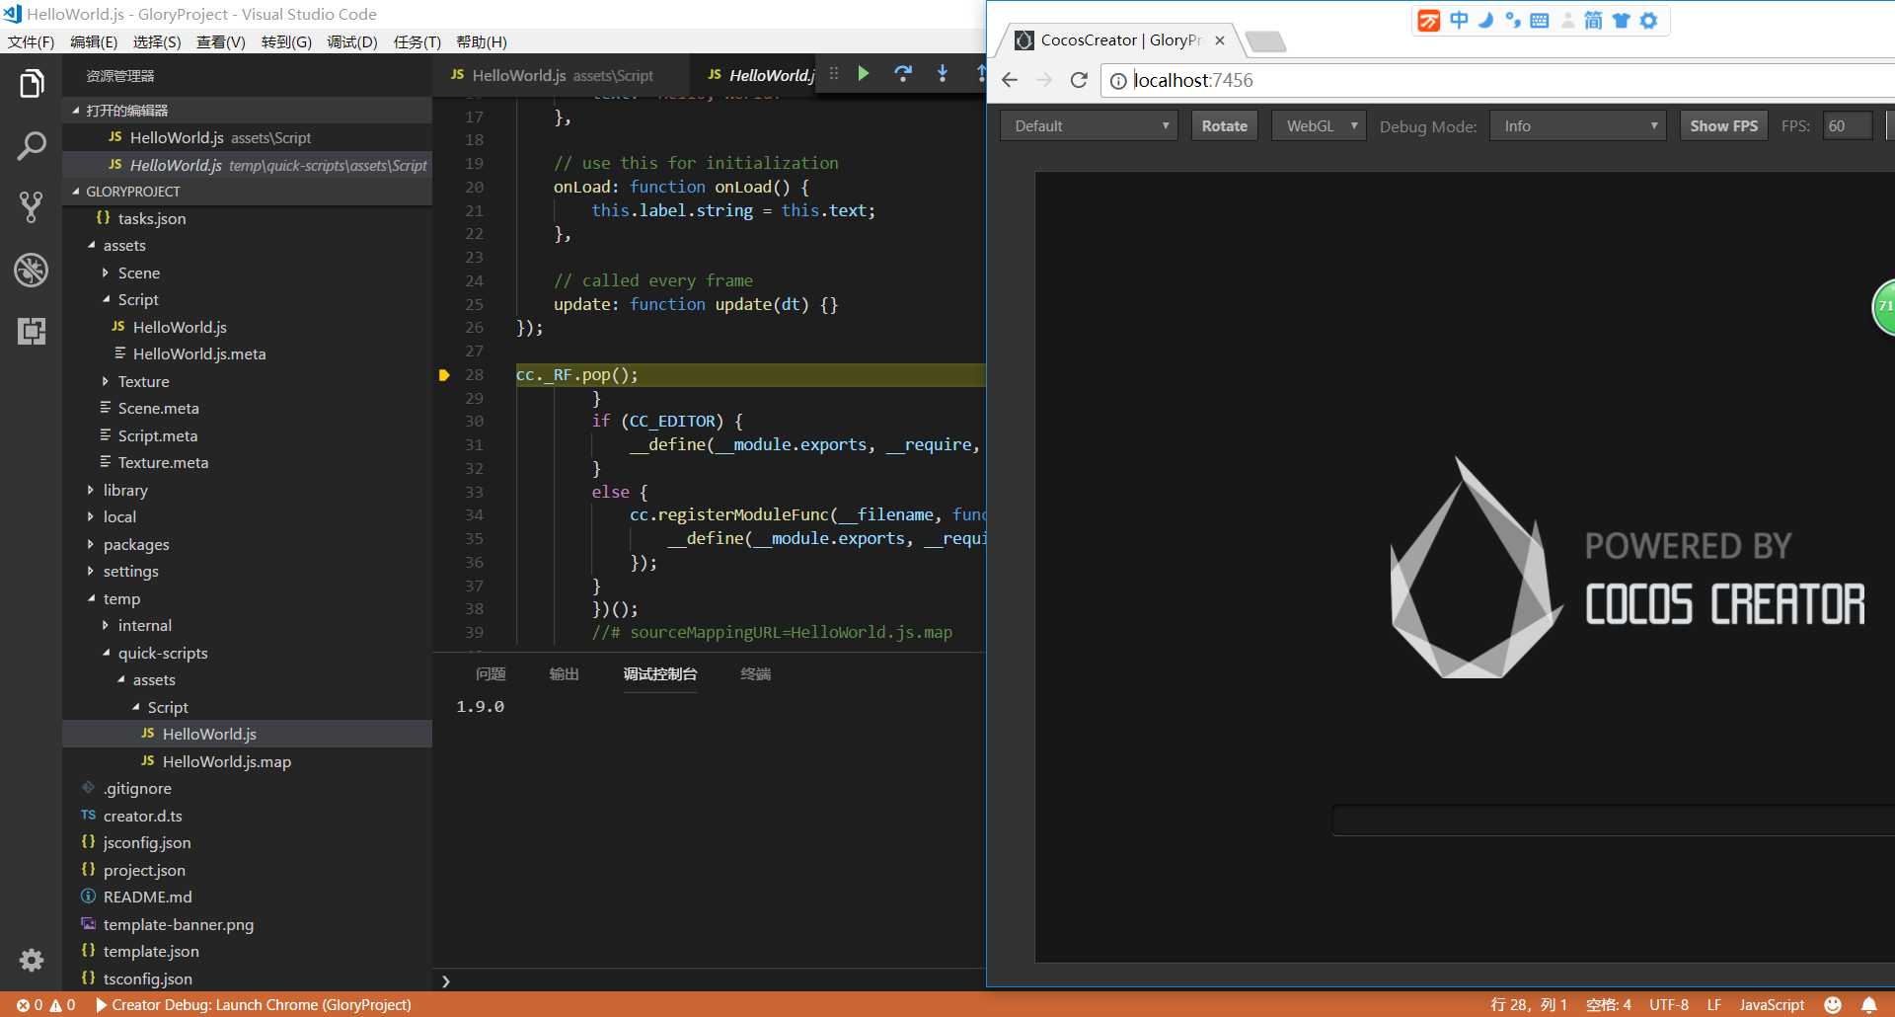
Task: Open the Default resolution dropdown
Action: tap(1089, 126)
